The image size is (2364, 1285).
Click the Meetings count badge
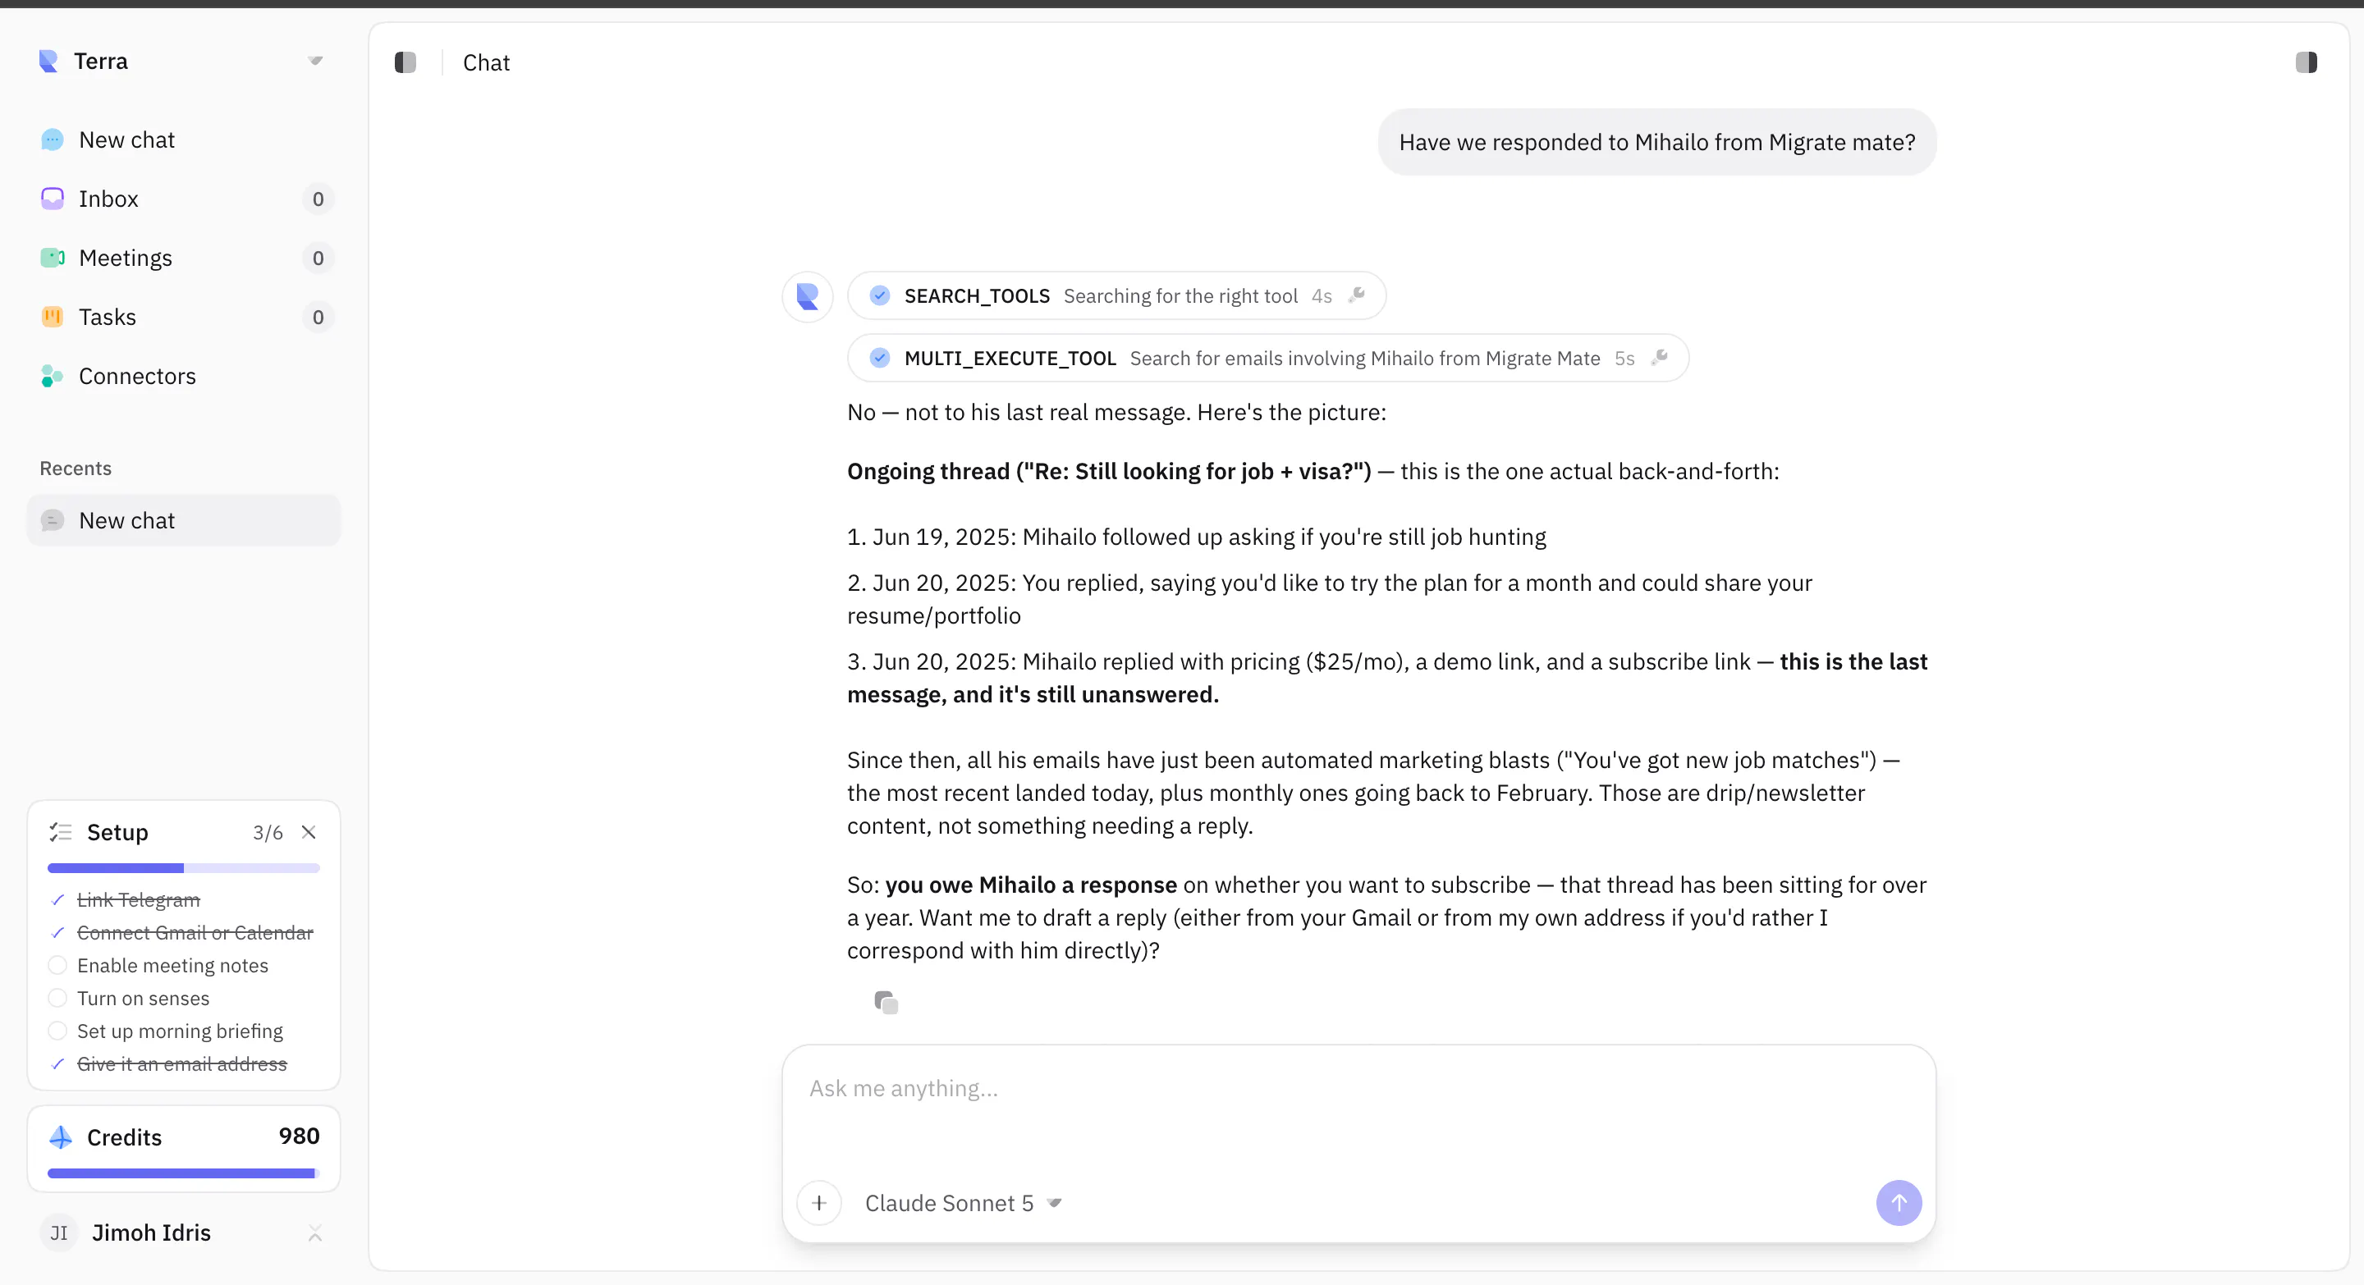(318, 258)
